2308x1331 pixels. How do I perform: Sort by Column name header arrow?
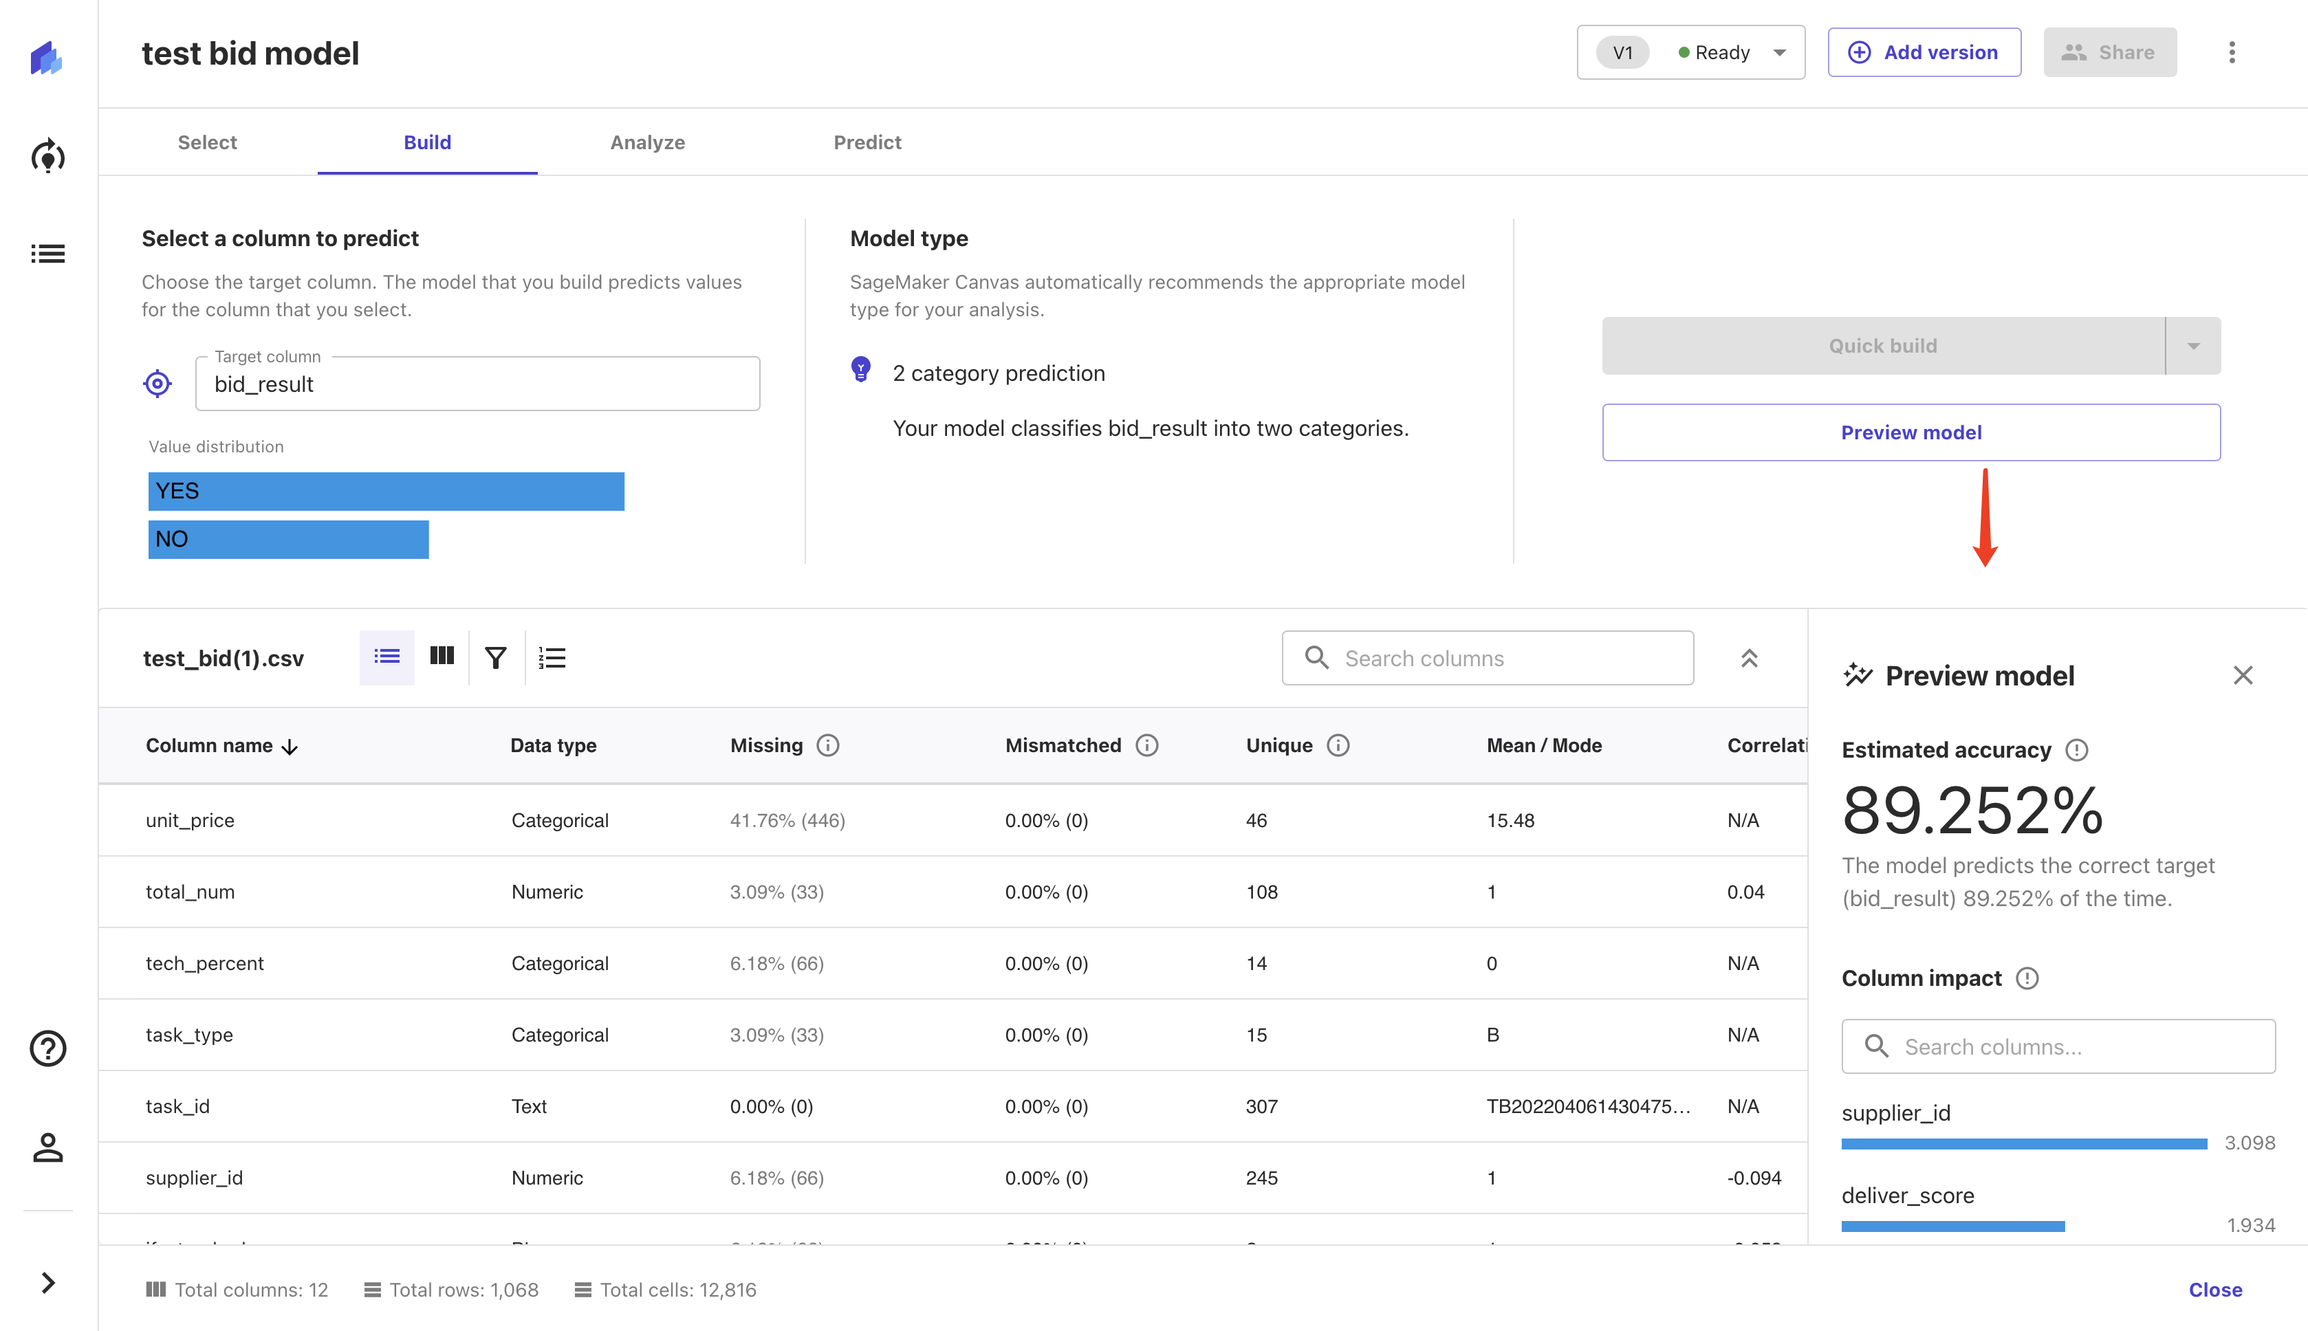(290, 747)
